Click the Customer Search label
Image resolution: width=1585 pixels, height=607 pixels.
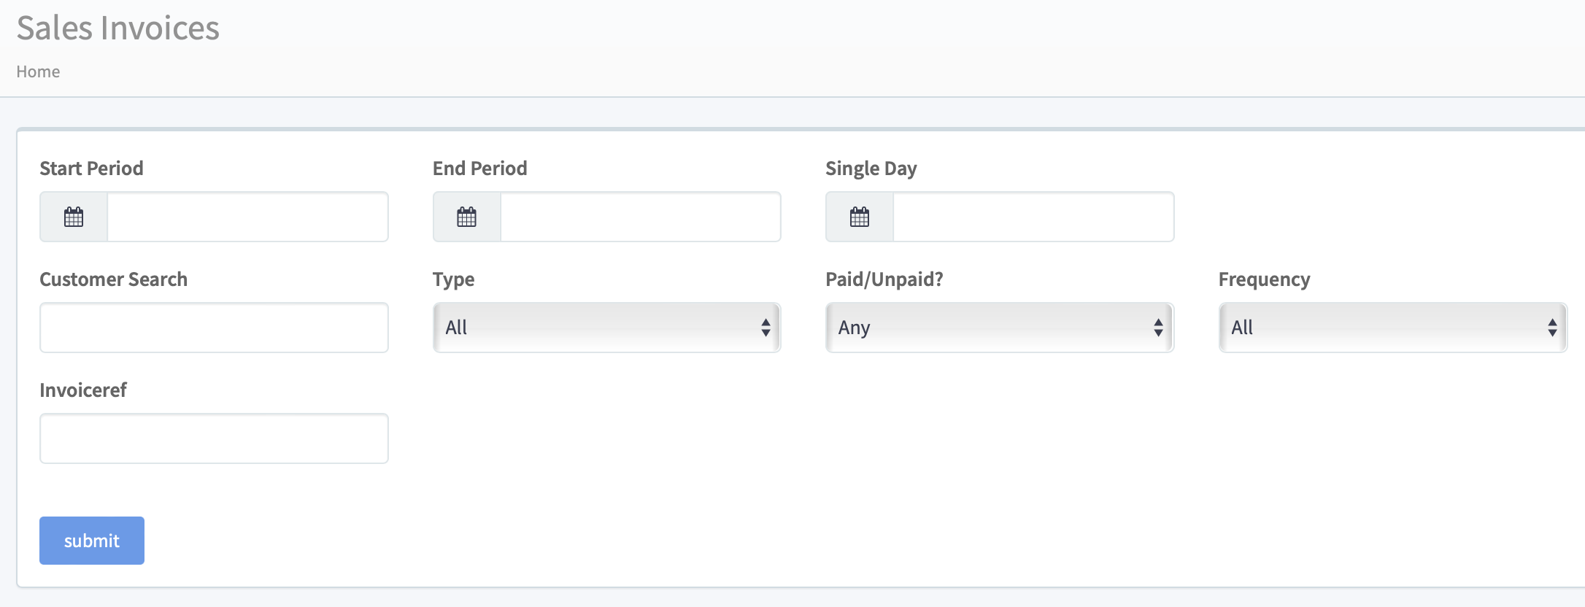click(x=113, y=279)
